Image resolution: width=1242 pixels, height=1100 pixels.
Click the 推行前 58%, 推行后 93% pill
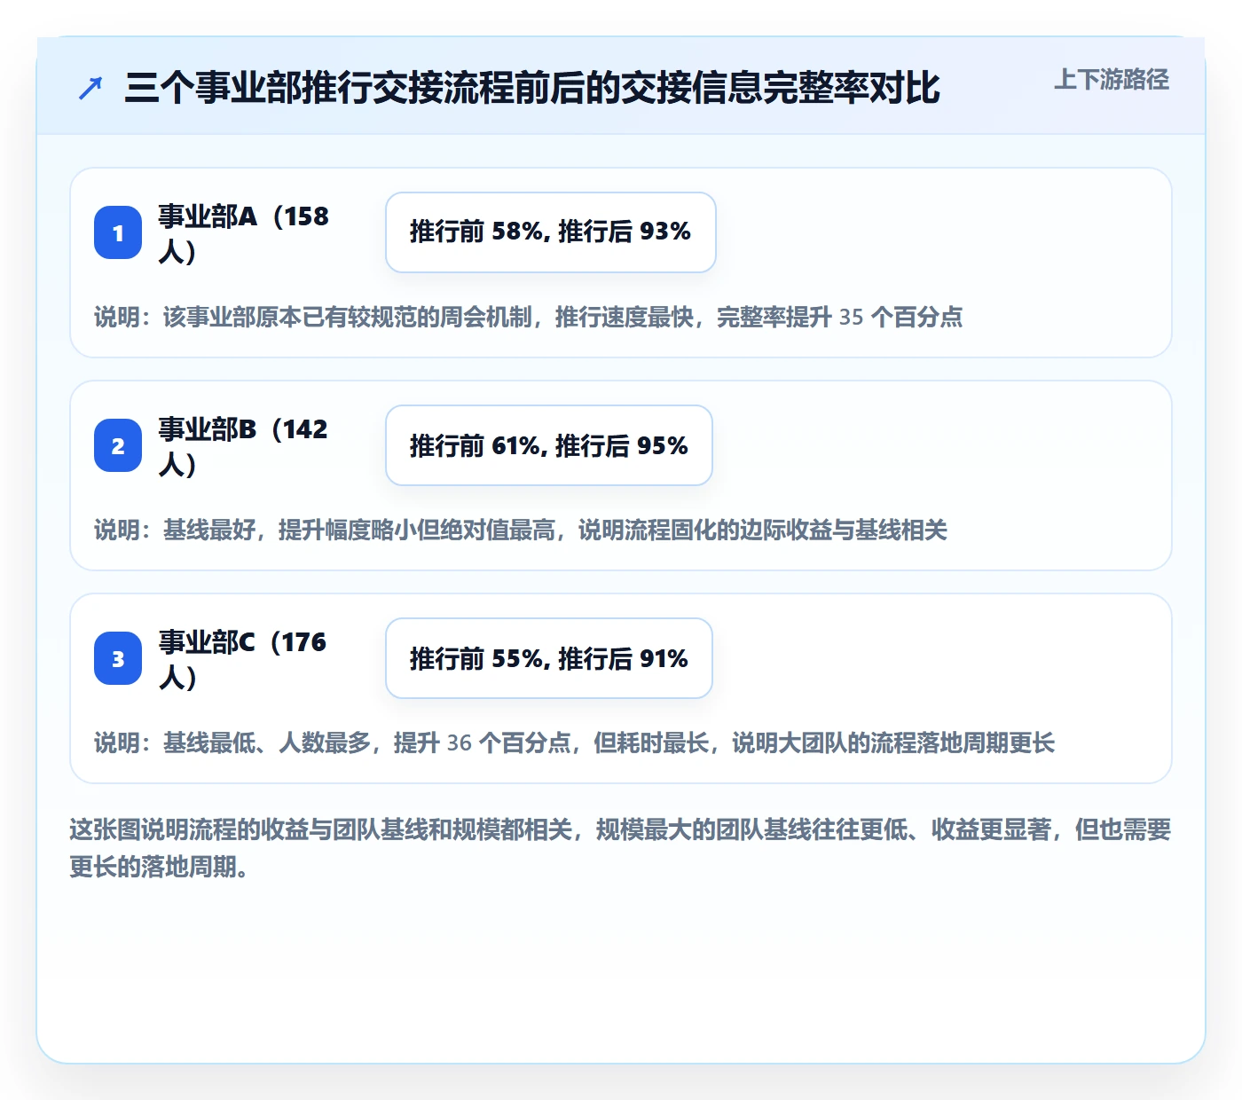point(551,232)
